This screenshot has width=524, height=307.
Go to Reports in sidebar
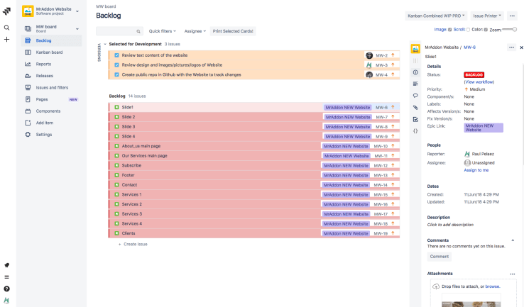click(43, 64)
